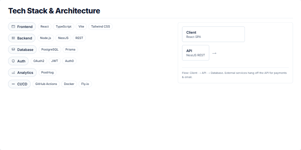Select the NestJS tag
The height and width of the screenshot is (150, 301).
click(x=63, y=38)
